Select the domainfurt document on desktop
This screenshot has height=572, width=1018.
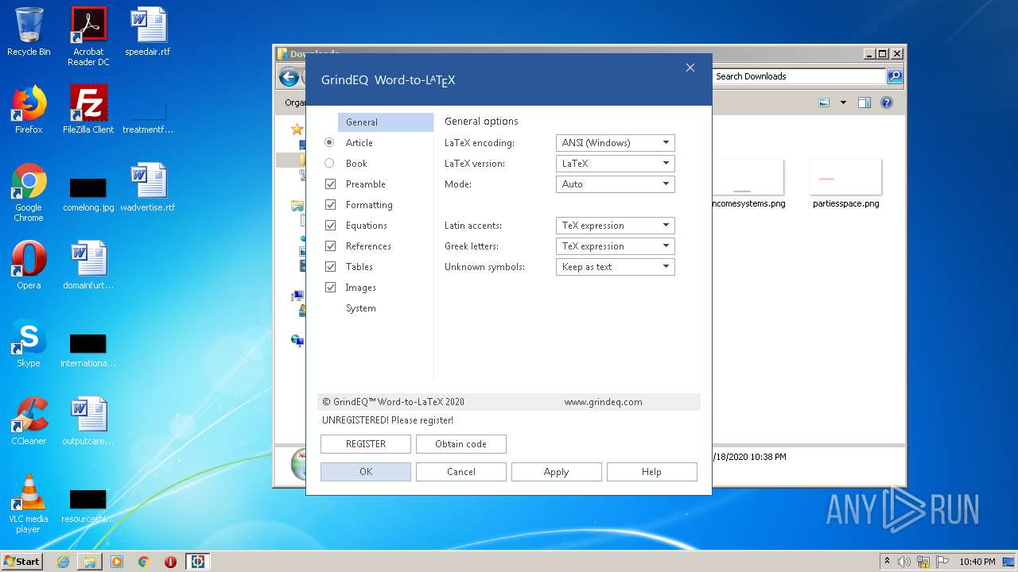(88, 265)
